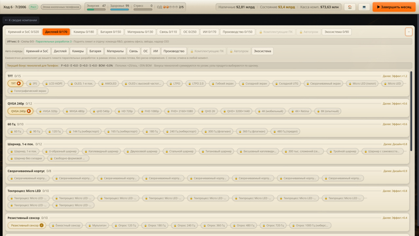Click the locked Ёмкостный сенсор node

pyautogui.click(x=66, y=226)
